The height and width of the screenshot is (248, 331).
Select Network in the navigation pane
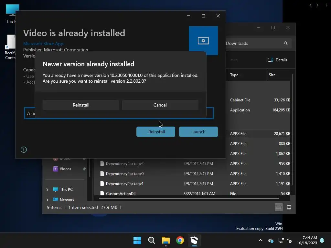(x=67, y=199)
